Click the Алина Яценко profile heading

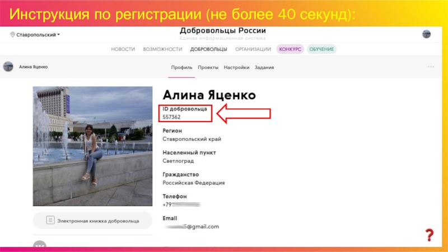(x=209, y=95)
